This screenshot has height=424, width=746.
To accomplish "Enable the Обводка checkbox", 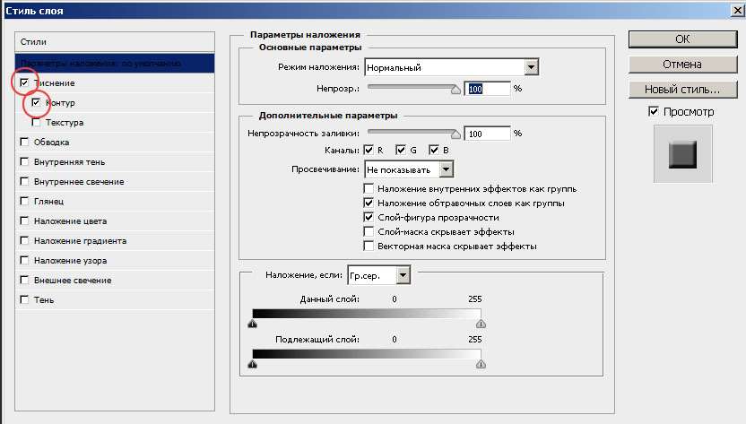I will [x=24, y=142].
